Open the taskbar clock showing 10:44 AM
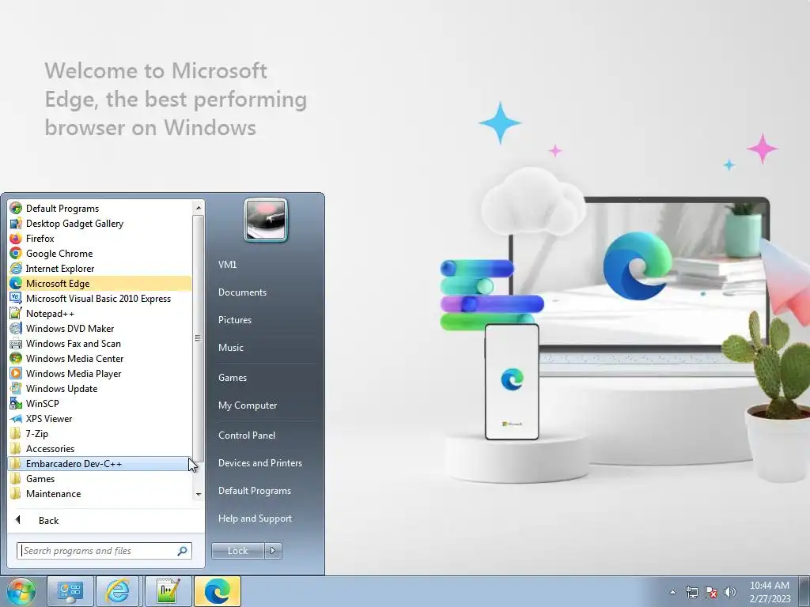Screen dimensions: 810x607 tap(770, 592)
